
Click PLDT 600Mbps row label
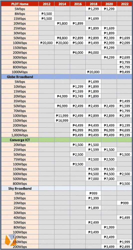click(x=20, y=62)
